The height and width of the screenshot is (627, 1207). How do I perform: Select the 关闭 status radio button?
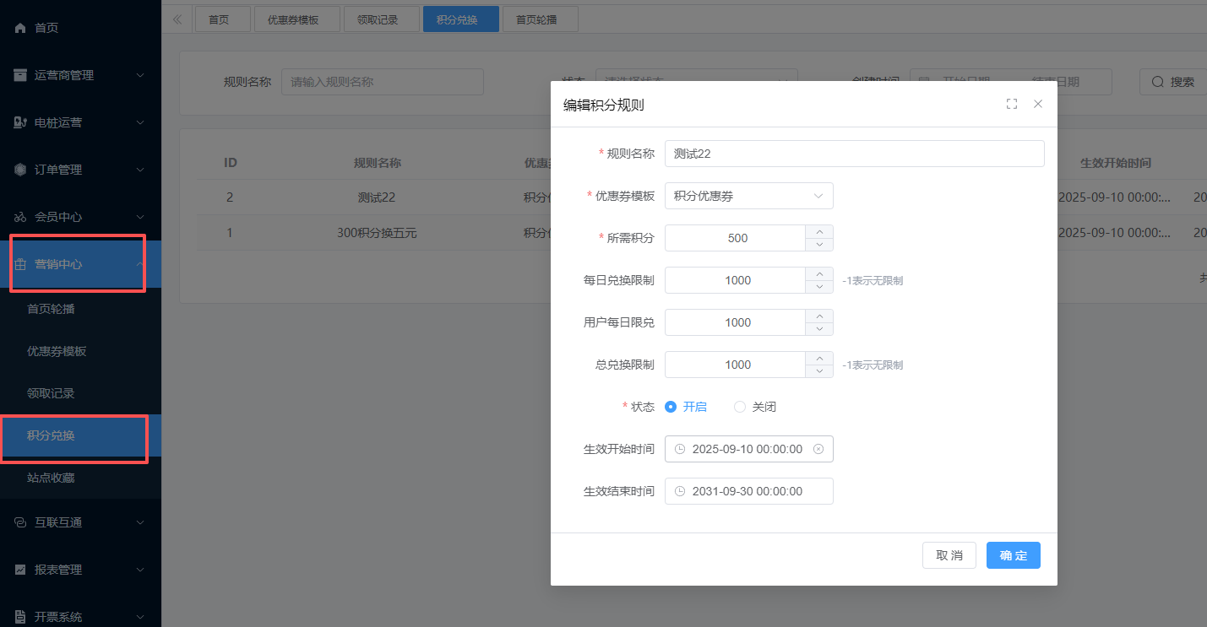pyautogui.click(x=740, y=407)
